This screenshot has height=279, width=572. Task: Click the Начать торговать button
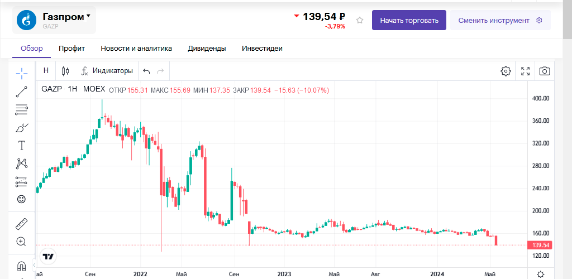pos(409,21)
